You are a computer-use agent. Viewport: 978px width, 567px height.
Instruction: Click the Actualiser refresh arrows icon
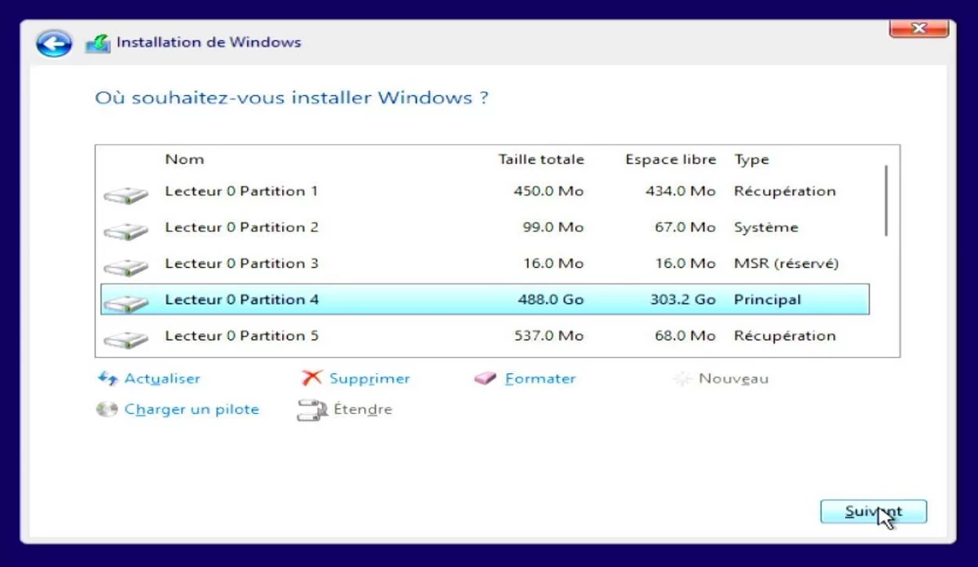(x=108, y=378)
